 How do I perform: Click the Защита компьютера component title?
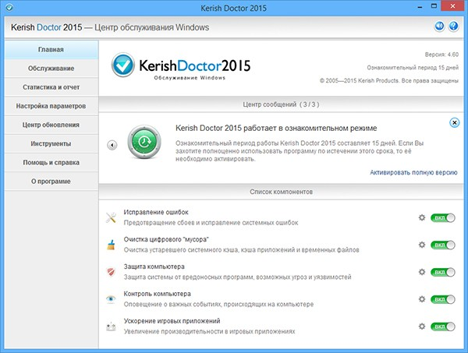tap(154, 267)
